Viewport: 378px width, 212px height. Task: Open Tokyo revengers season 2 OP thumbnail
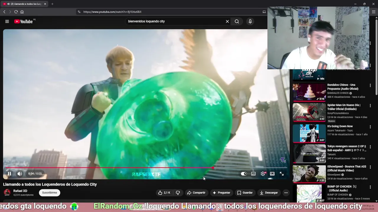click(x=309, y=154)
